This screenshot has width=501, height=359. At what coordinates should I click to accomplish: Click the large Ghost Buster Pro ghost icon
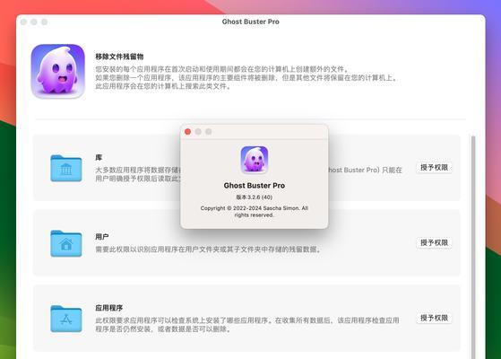click(58, 71)
